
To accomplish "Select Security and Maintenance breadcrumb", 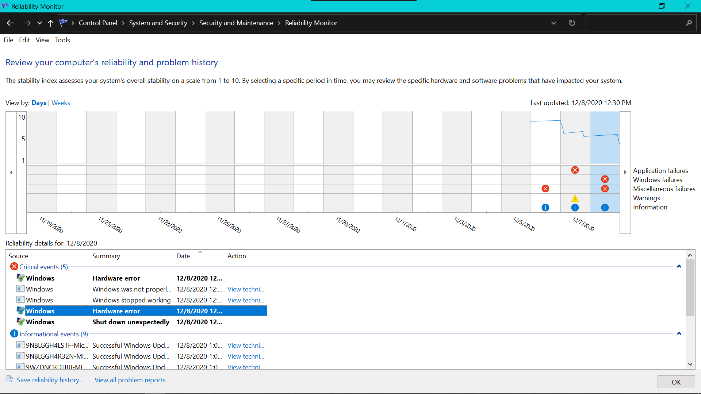I will pos(236,23).
